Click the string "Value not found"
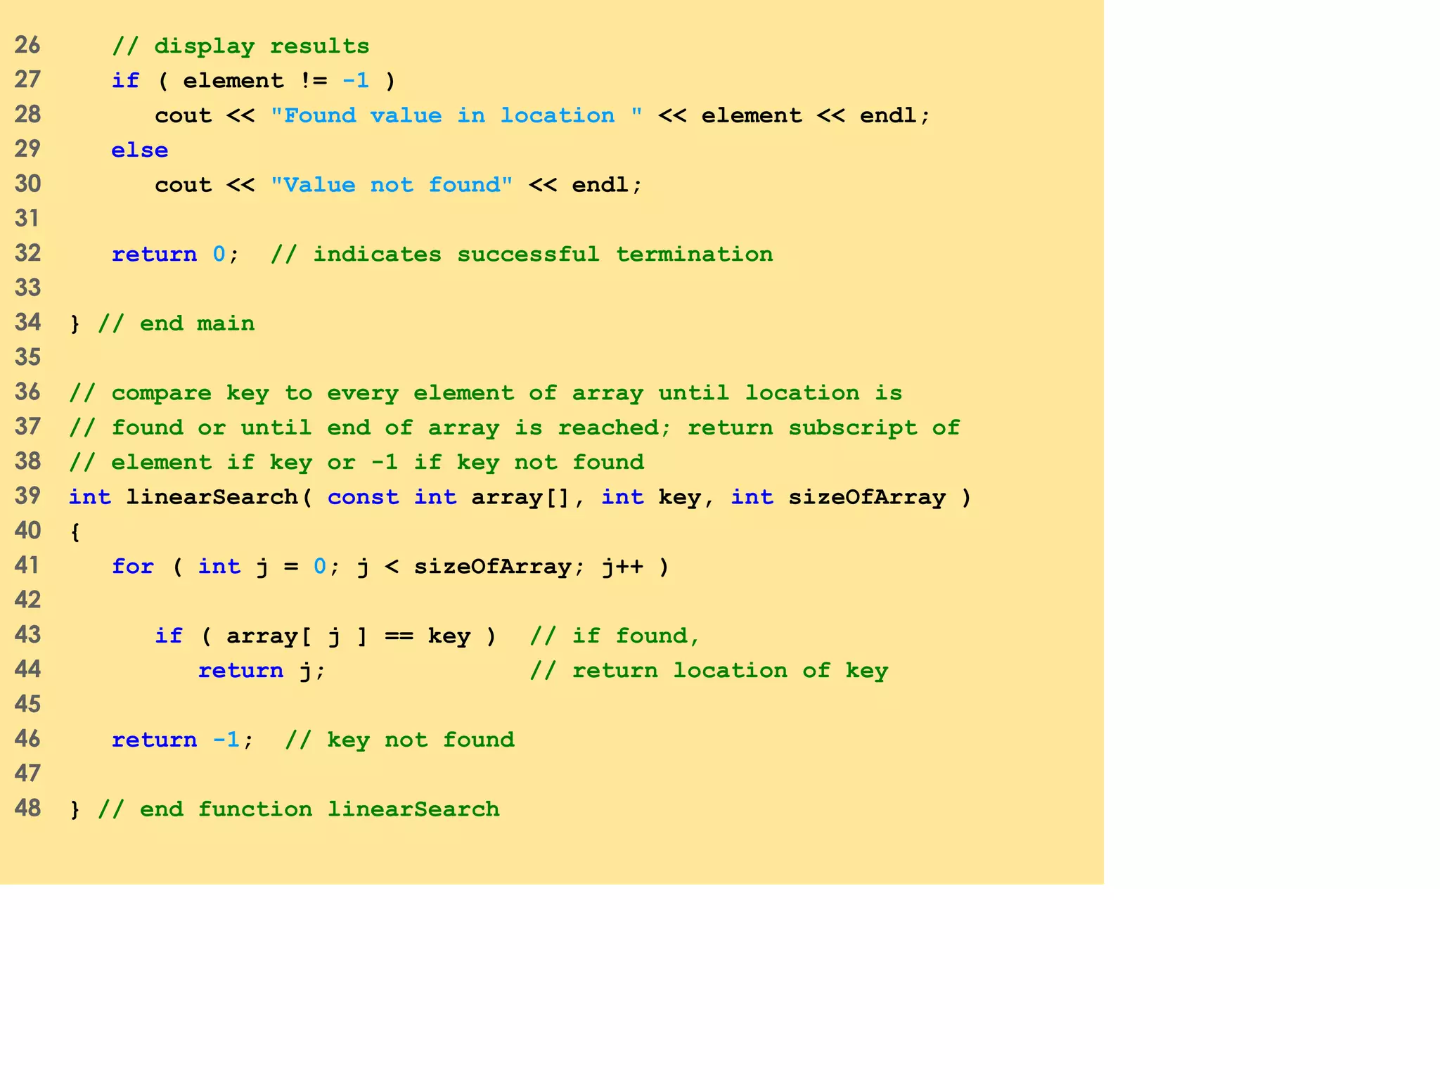The height and width of the screenshot is (1080, 1440). (x=392, y=184)
